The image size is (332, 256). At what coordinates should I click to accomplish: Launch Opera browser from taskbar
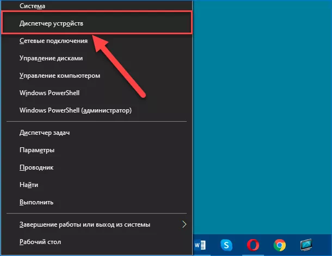[x=253, y=245]
